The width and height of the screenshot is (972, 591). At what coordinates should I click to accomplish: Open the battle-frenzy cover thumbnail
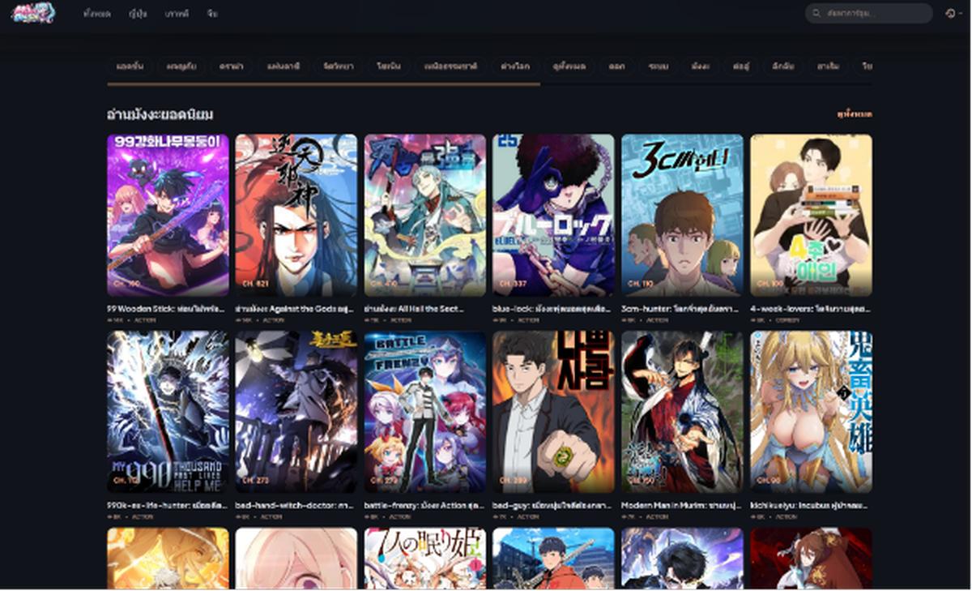tap(424, 412)
